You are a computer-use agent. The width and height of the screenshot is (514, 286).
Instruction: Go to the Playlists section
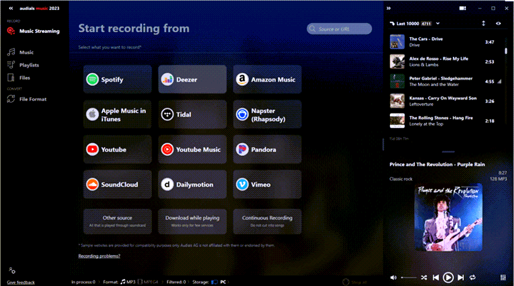point(23,65)
